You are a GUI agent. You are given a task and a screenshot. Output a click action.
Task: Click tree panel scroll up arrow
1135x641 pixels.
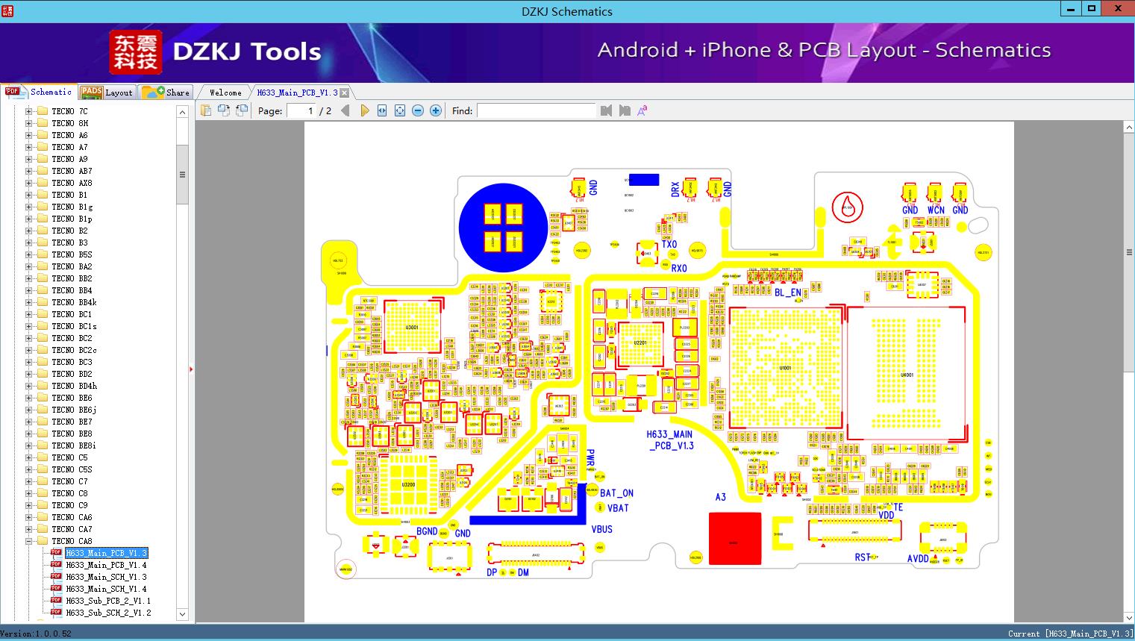pos(182,112)
